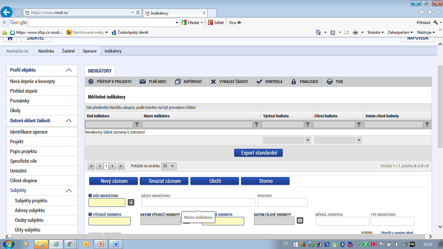Click the Operace breadcrumb link
The height and width of the screenshot is (249, 443).
(x=90, y=51)
